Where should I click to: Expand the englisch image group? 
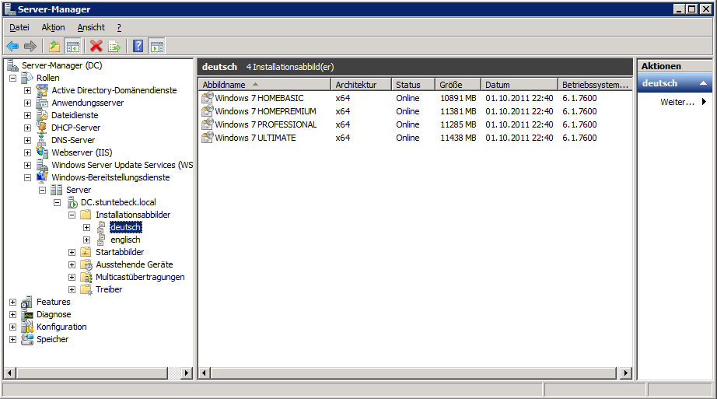(x=87, y=240)
